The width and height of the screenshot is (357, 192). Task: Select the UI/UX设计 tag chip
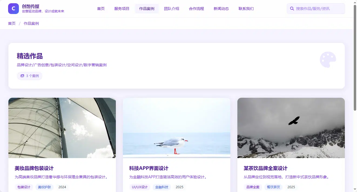coord(140,187)
